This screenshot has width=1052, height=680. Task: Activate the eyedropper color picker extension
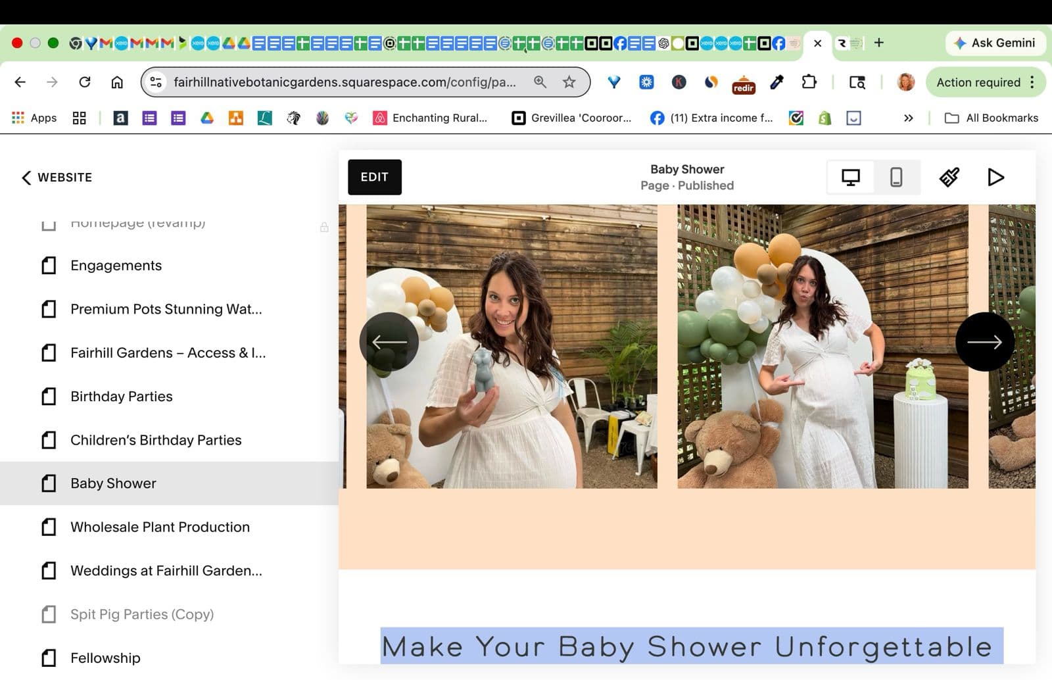click(x=777, y=82)
